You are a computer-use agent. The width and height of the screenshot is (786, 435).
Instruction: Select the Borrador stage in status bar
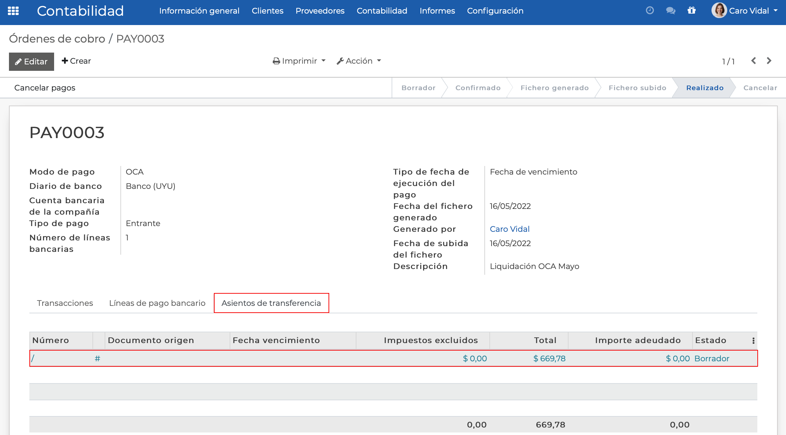pyautogui.click(x=418, y=88)
